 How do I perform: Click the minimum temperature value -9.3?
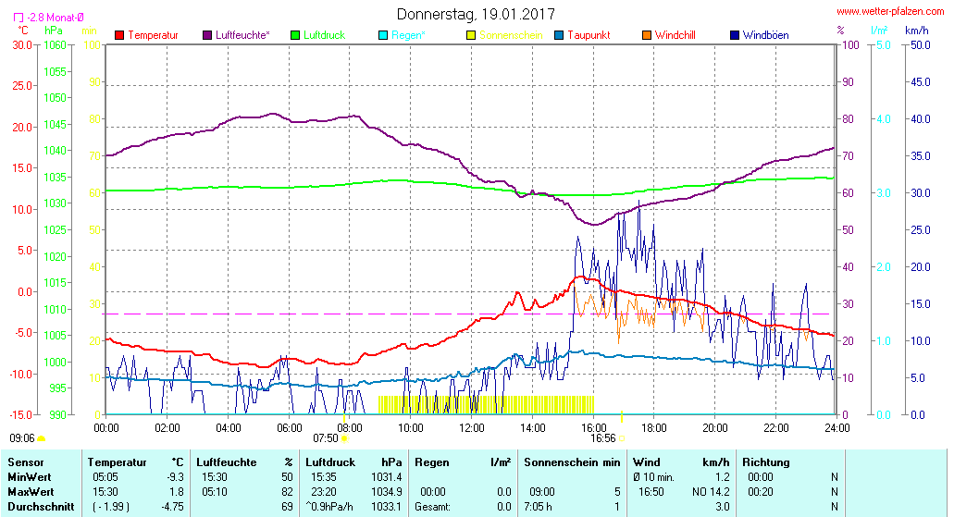[176, 477]
